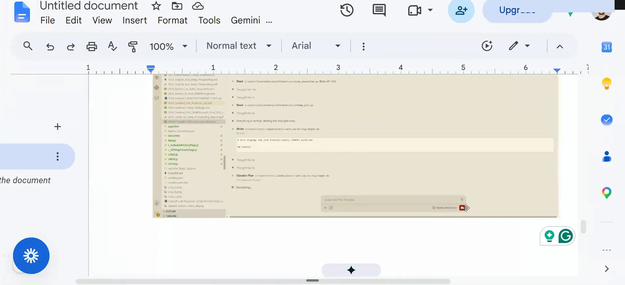Open video call options arrow
The height and width of the screenshot is (285, 625).
coord(430,10)
